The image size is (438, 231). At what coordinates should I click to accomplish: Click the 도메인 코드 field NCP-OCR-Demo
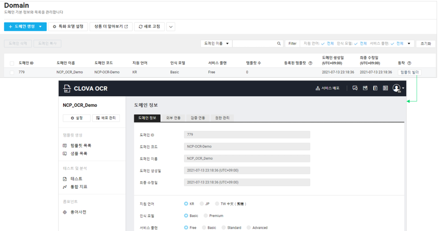[x=247, y=147]
